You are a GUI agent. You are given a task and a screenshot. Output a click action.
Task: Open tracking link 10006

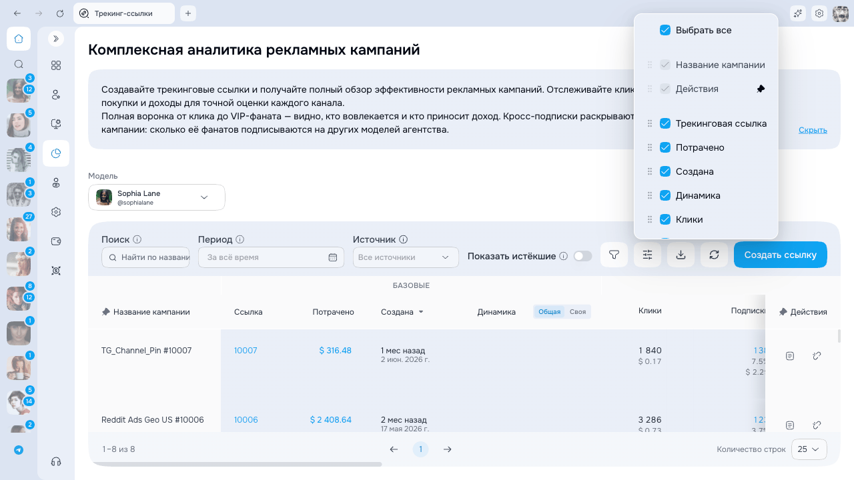[246, 420]
